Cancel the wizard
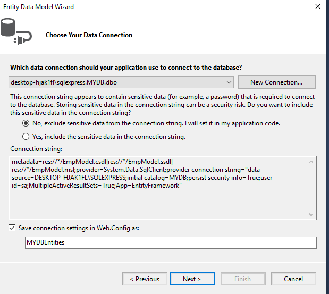Viewport: 329px width, 294px height. point(293,279)
